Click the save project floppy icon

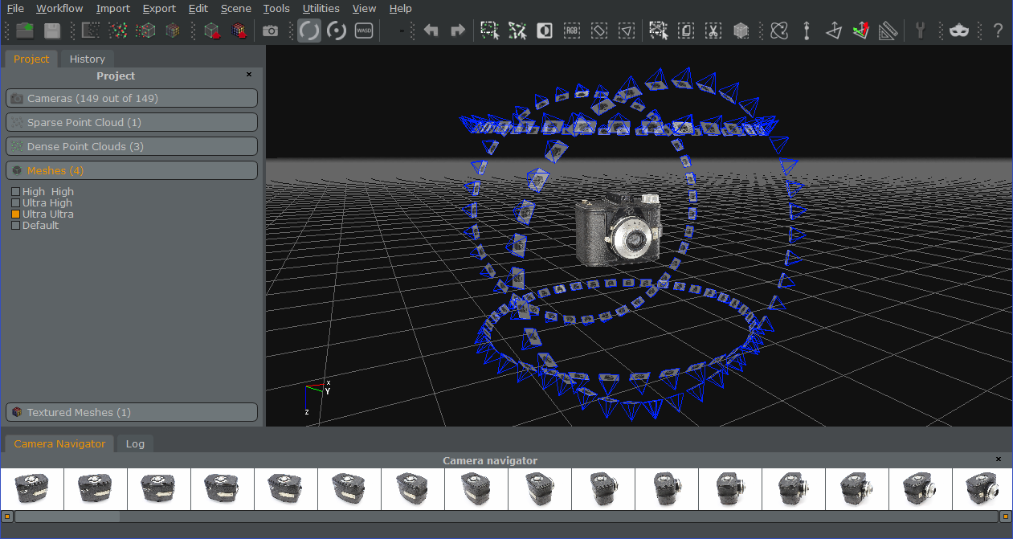tap(52, 31)
